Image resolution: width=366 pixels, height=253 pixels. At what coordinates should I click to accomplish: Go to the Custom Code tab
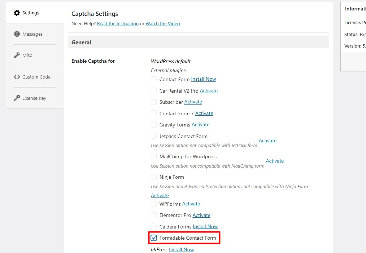[36, 77]
